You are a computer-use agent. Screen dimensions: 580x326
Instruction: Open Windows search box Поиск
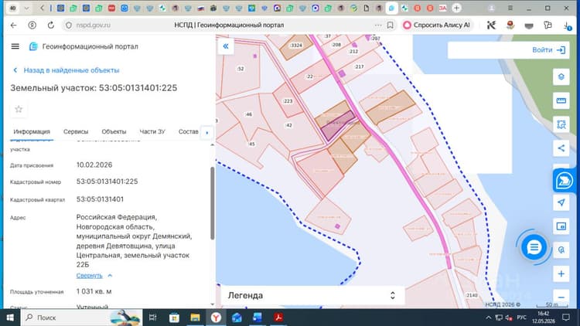81,318
